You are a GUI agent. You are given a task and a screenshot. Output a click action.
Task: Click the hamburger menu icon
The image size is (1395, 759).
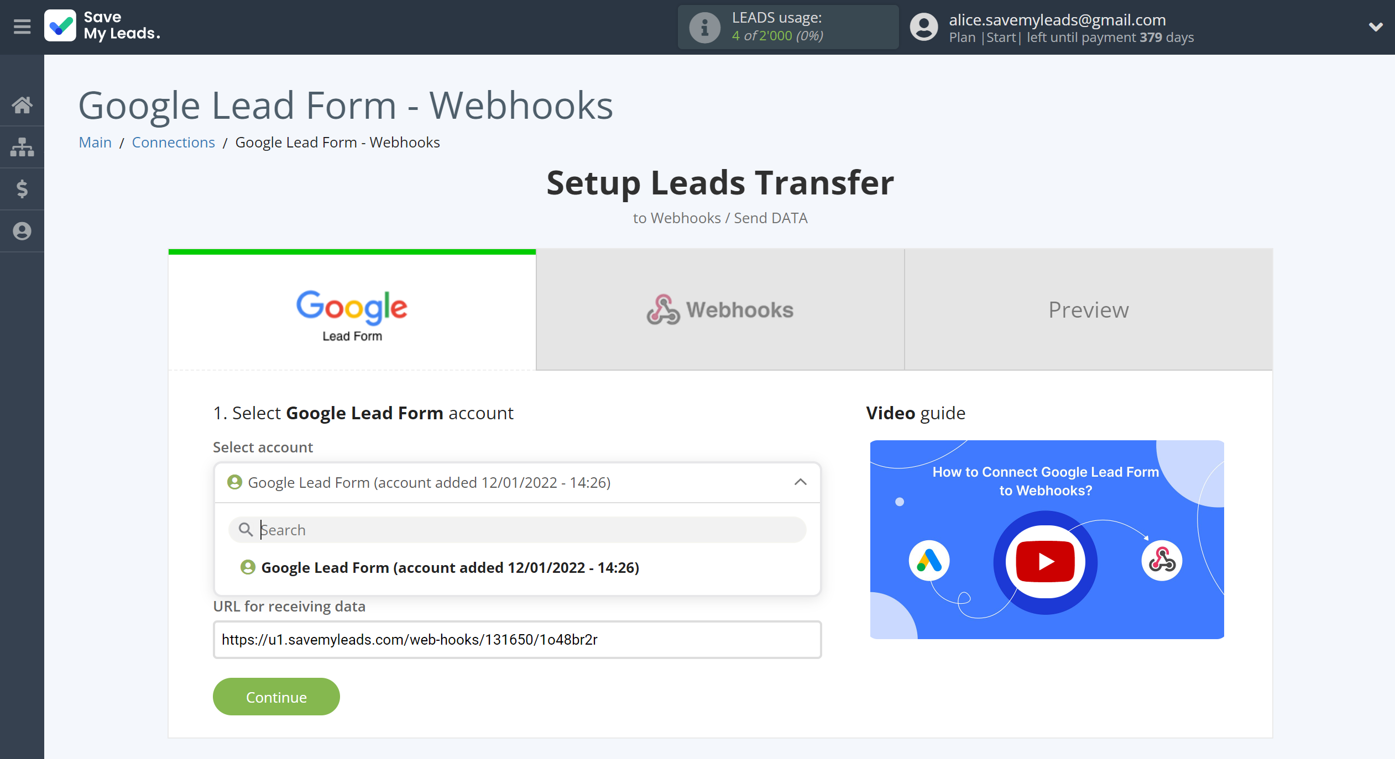(22, 26)
